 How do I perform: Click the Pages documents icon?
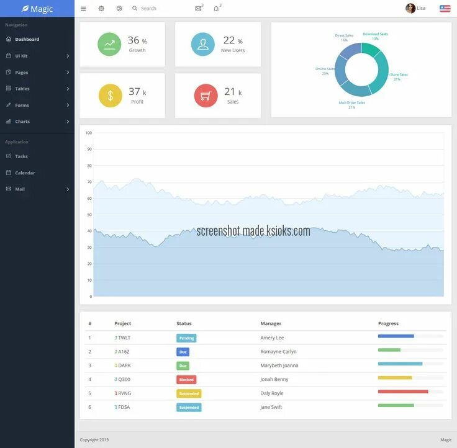coord(9,72)
